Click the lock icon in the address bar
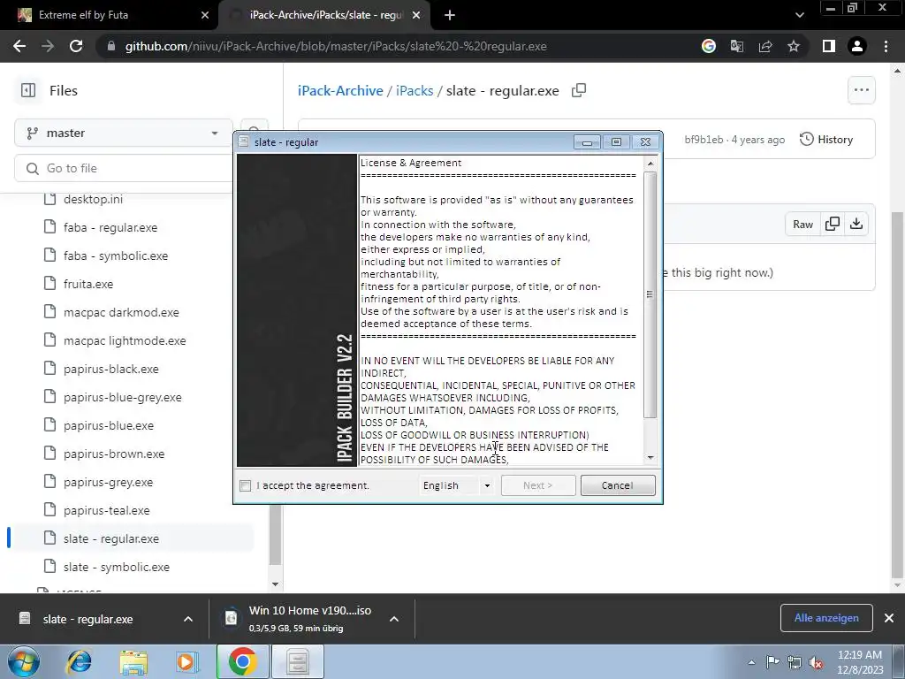The image size is (905, 679). [111, 46]
